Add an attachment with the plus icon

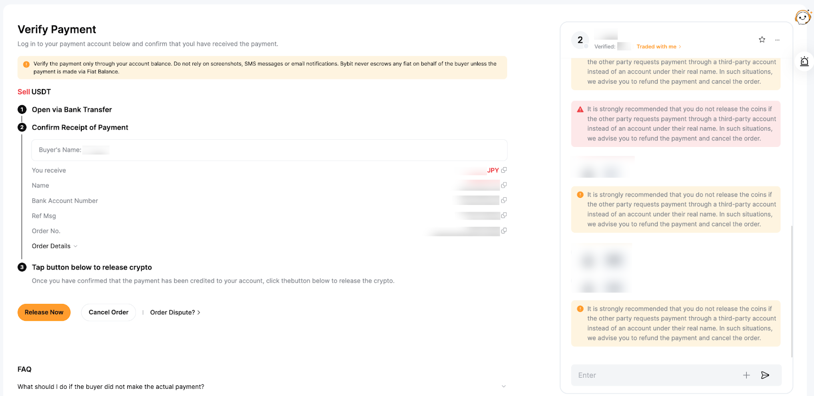(746, 375)
